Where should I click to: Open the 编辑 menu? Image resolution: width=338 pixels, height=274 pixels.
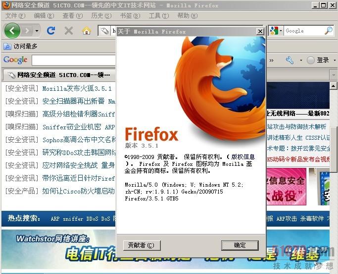pos(44,16)
